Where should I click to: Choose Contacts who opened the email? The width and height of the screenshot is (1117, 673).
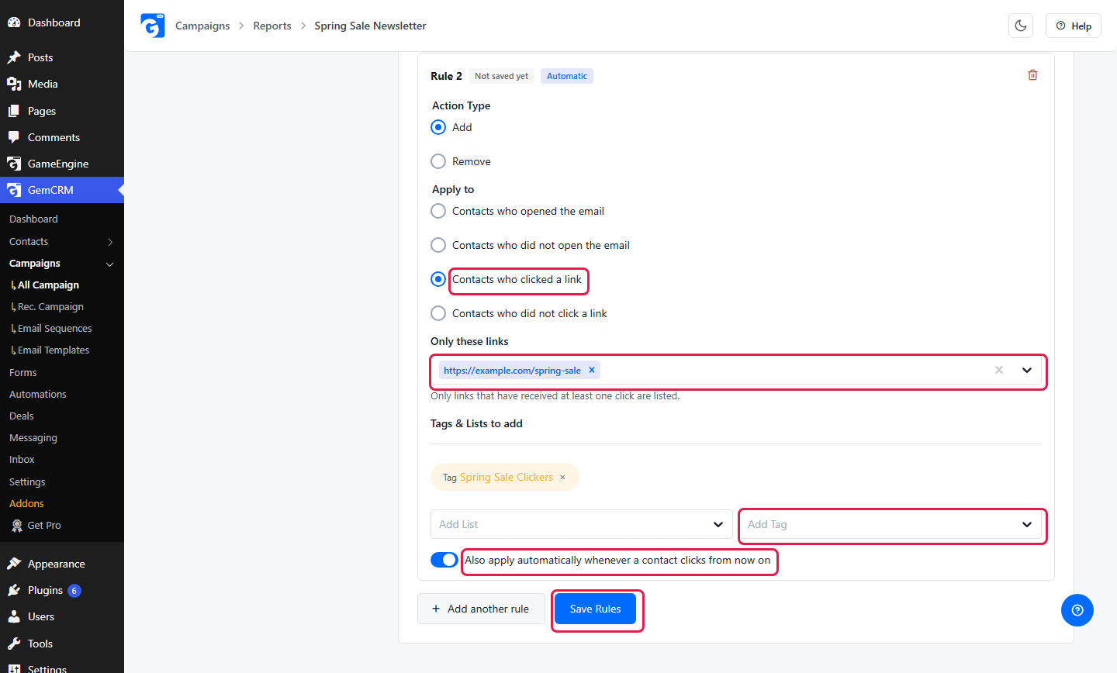(438, 211)
